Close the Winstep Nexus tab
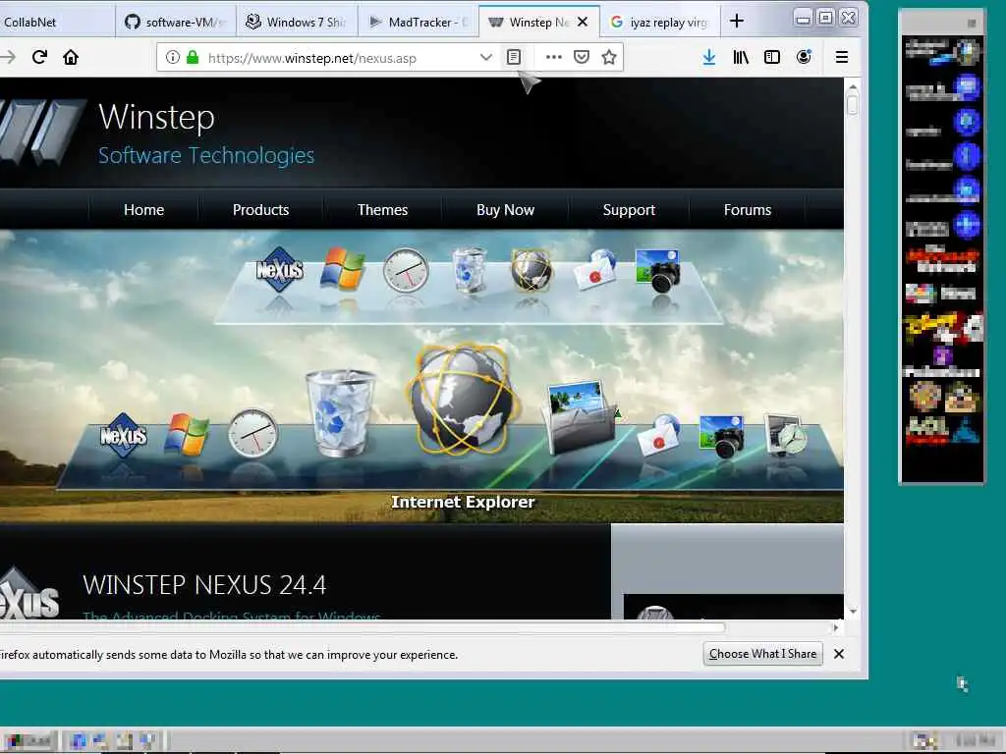Screen dimensions: 1006x754 tap(583, 22)
